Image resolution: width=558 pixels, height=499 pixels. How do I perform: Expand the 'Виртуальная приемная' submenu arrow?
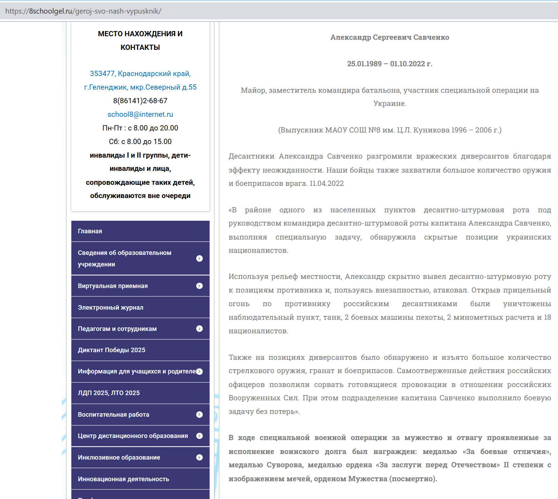pos(199,286)
